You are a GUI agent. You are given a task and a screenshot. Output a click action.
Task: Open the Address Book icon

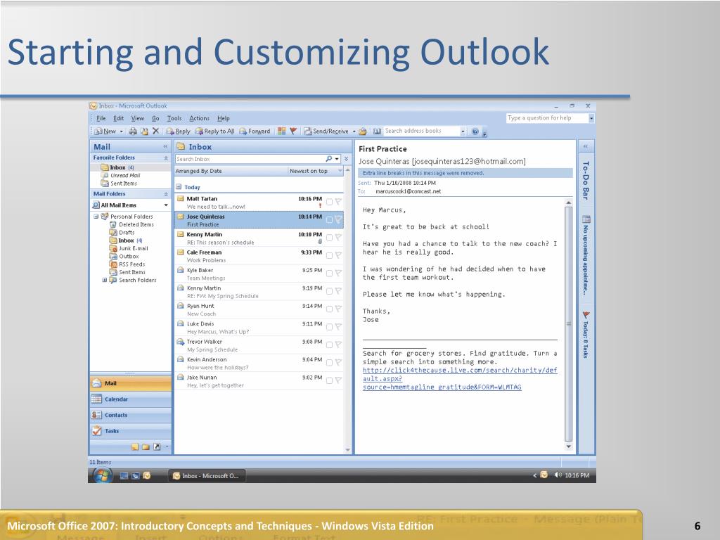[377, 131]
